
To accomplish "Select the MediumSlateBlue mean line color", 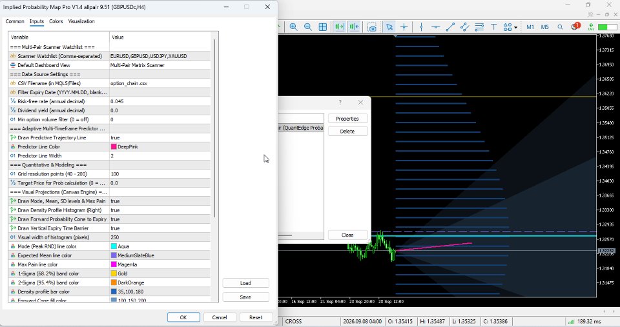I will click(x=160, y=255).
